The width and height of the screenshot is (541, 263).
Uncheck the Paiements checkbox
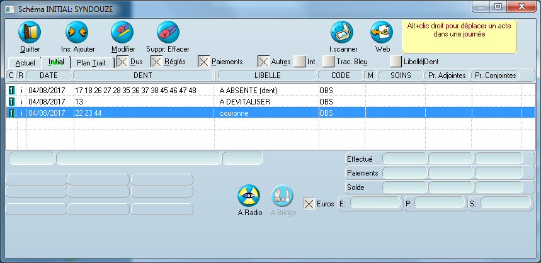(x=203, y=62)
